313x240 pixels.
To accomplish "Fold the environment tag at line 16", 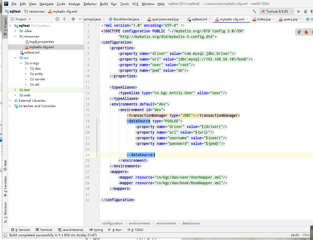I will click(99, 110).
